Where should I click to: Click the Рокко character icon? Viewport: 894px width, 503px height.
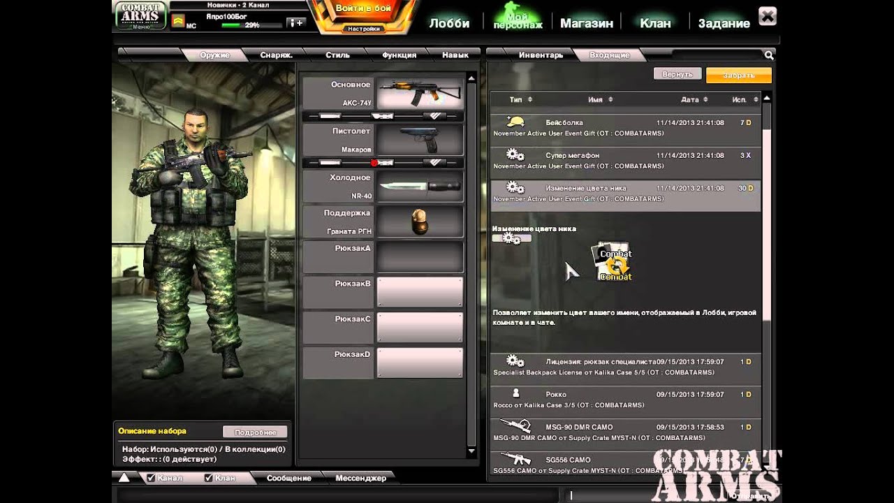coord(516,393)
